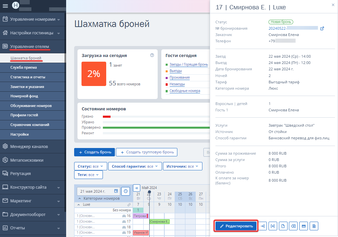
Task: Click the red Грязно status bar
Action: (107, 117)
